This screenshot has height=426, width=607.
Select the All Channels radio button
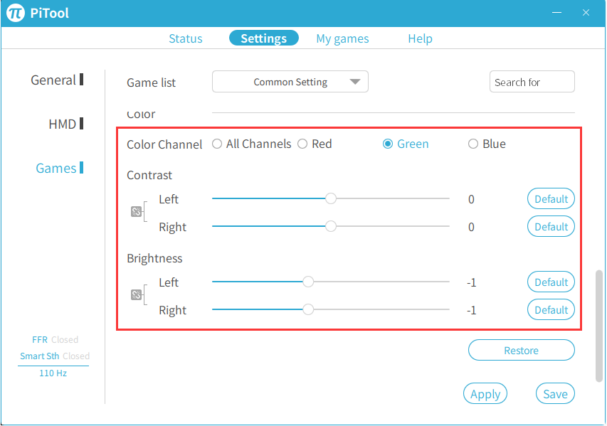tap(217, 144)
